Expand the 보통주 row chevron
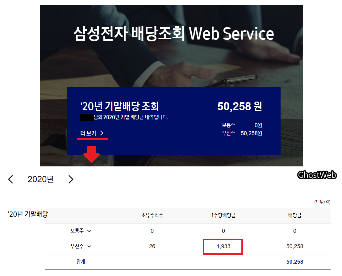The height and width of the screenshot is (276, 342). [89, 231]
